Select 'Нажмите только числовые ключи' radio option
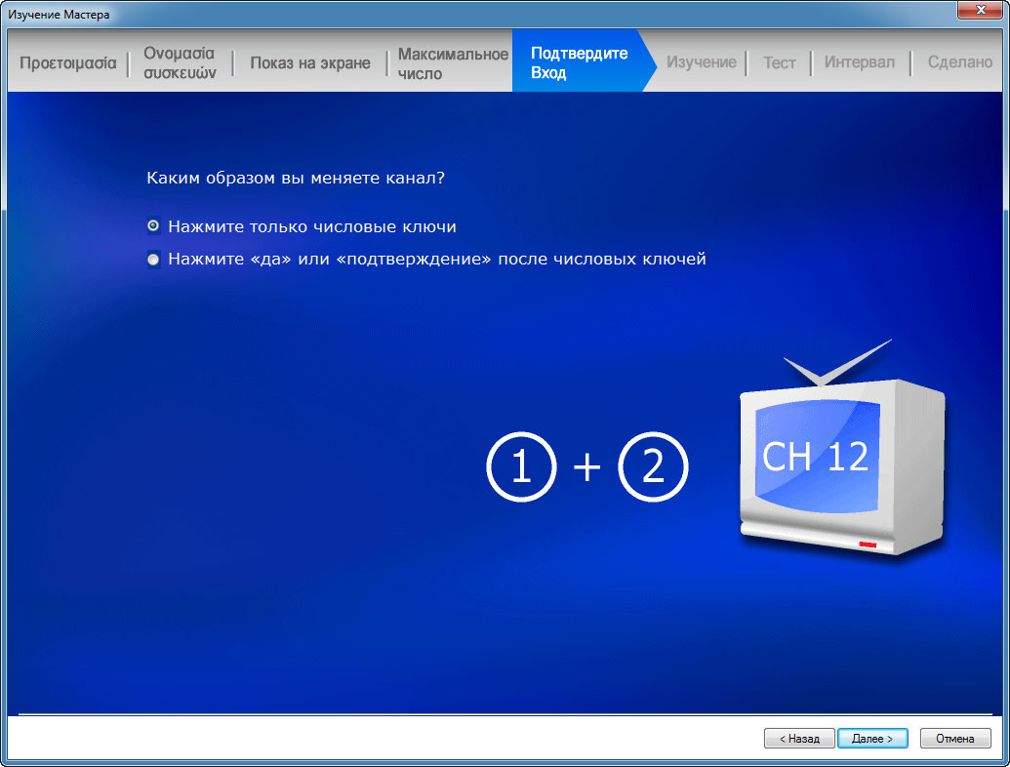1010x767 pixels. click(x=153, y=226)
